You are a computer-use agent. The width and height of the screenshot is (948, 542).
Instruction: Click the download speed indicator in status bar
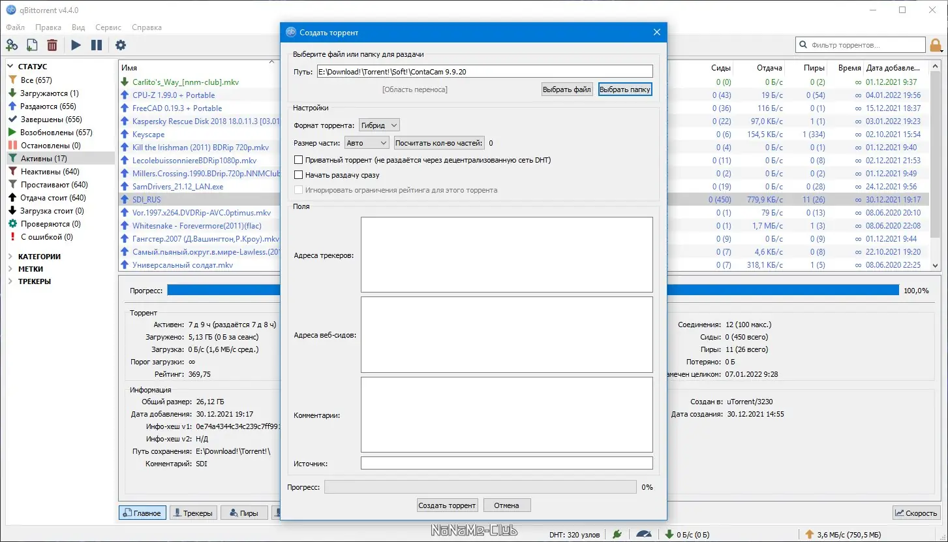pyautogui.click(x=688, y=534)
